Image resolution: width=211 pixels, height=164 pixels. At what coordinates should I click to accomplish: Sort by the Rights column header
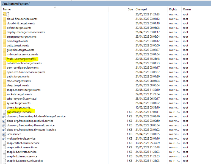pos(173,9)
